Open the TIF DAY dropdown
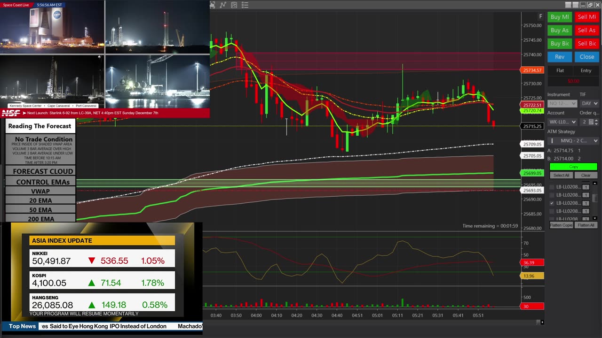This screenshot has width=602, height=338. pos(589,103)
